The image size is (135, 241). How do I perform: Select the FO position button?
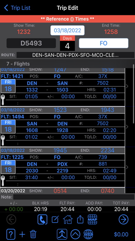tap(104, 43)
